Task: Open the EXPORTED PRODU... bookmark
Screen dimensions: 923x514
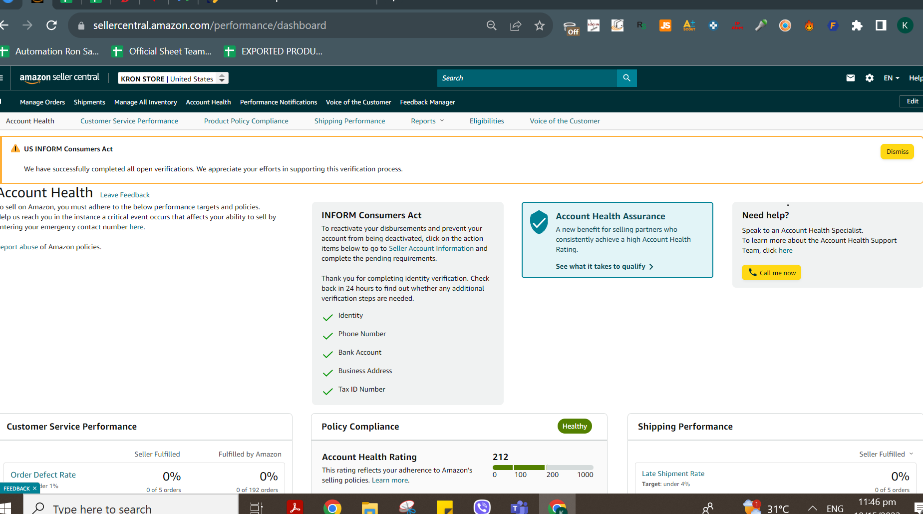Action: point(274,51)
